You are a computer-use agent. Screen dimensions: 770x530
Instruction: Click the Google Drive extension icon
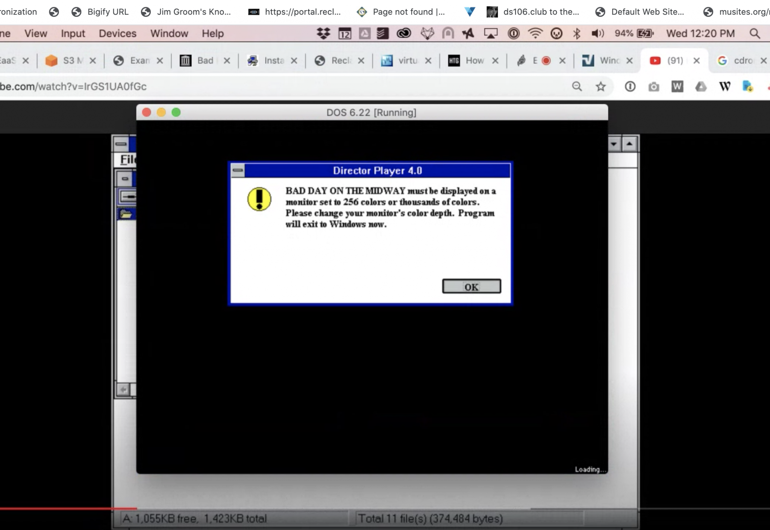[x=701, y=87]
